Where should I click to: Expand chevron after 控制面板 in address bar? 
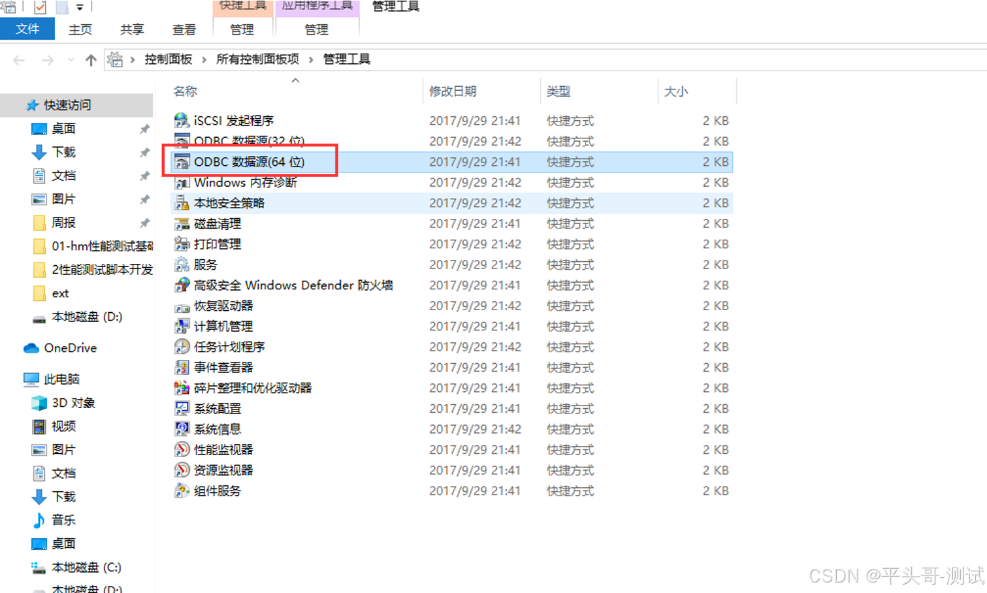coord(204,59)
